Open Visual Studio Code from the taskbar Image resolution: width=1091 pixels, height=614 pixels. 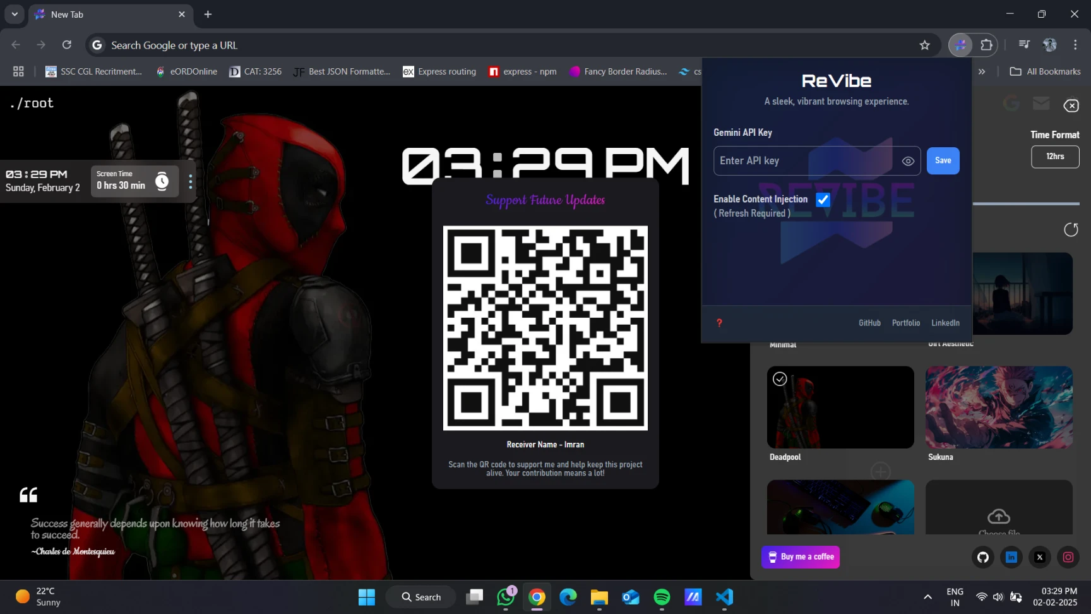tap(724, 597)
